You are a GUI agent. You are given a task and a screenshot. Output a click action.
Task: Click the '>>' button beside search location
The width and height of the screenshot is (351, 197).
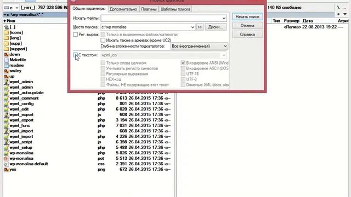click(x=200, y=27)
